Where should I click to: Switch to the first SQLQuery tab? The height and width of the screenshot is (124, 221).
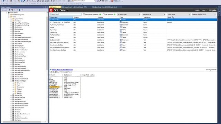pyautogui.click(x=74, y=7)
